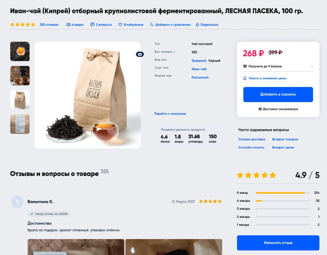Viewport: 327px width, 255px height.
Task: Follow the Перейти к описанию link
Action: coord(170,114)
